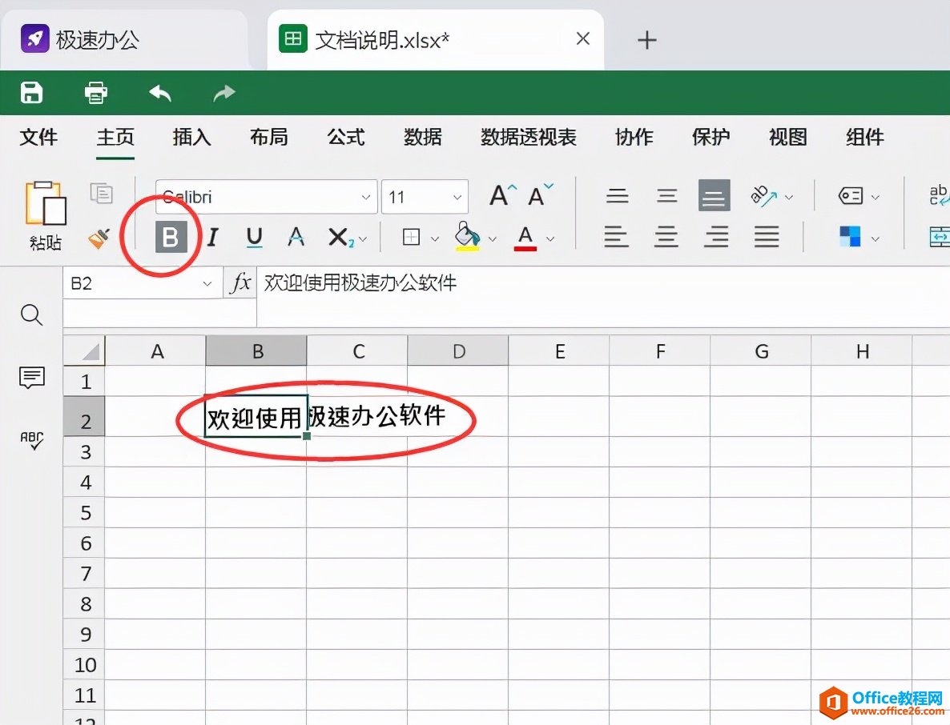This screenshot has width=950, height=725.
Task: Click the Undo arrow icon
Action: pyautogui.click(x=159, y=92)
